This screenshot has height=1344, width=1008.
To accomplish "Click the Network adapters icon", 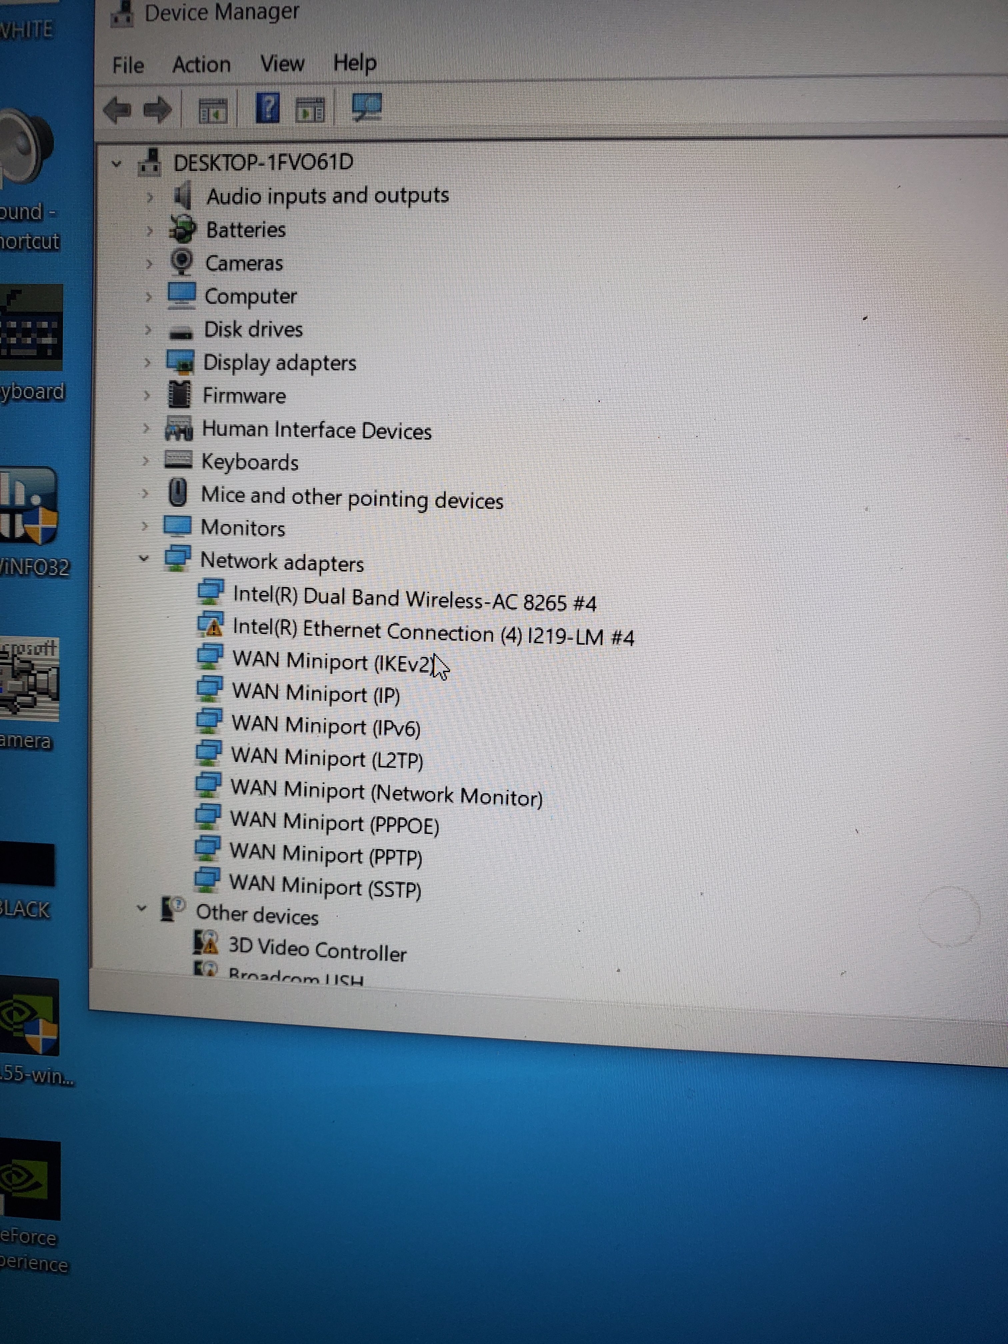I will [x=177, y=558].
